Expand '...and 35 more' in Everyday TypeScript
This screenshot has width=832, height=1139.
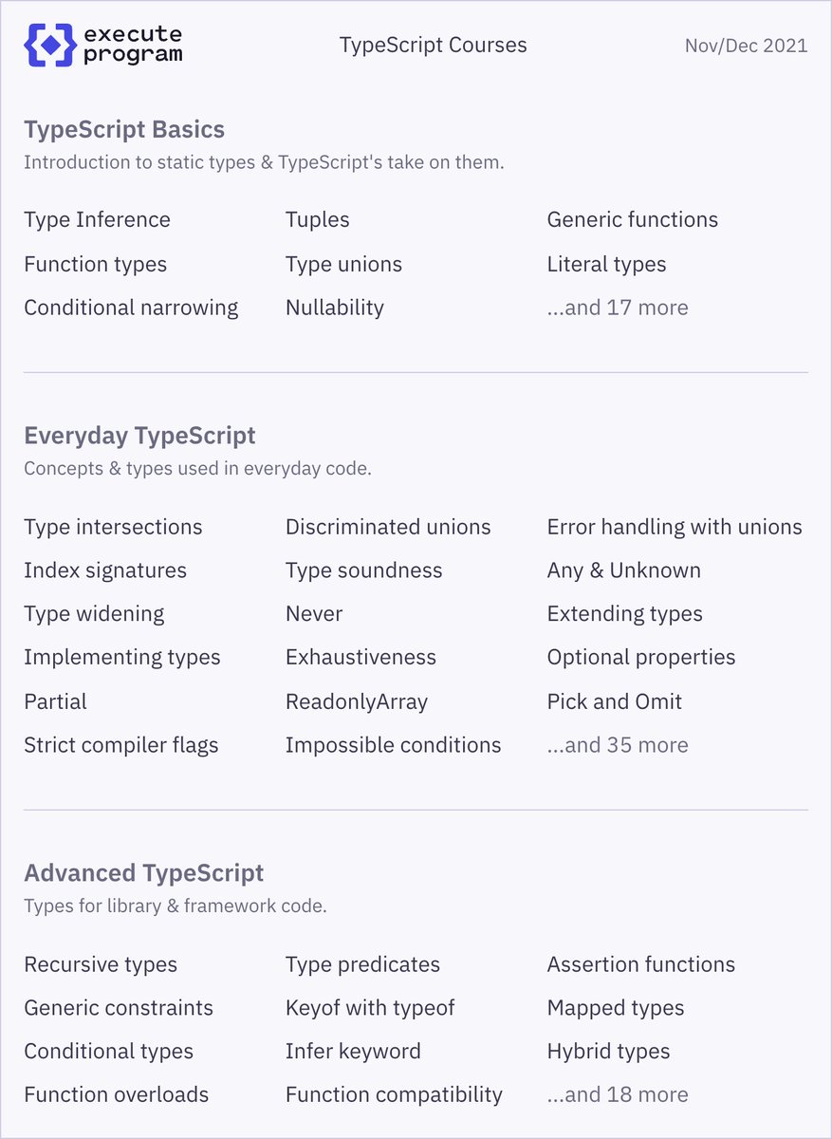pos(618,745)
